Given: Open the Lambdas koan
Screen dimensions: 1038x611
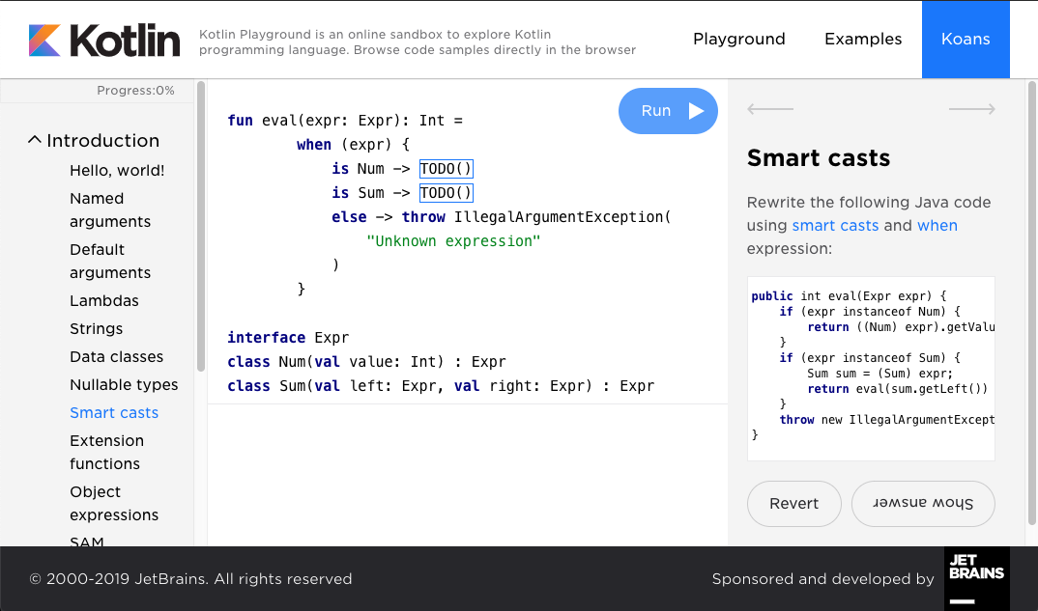Looking at the screenshot, I should pos(104,301).
